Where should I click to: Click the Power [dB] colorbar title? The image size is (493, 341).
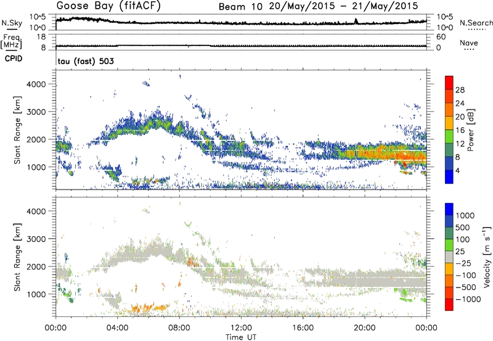pyautogui.click(x=471, y=130)
